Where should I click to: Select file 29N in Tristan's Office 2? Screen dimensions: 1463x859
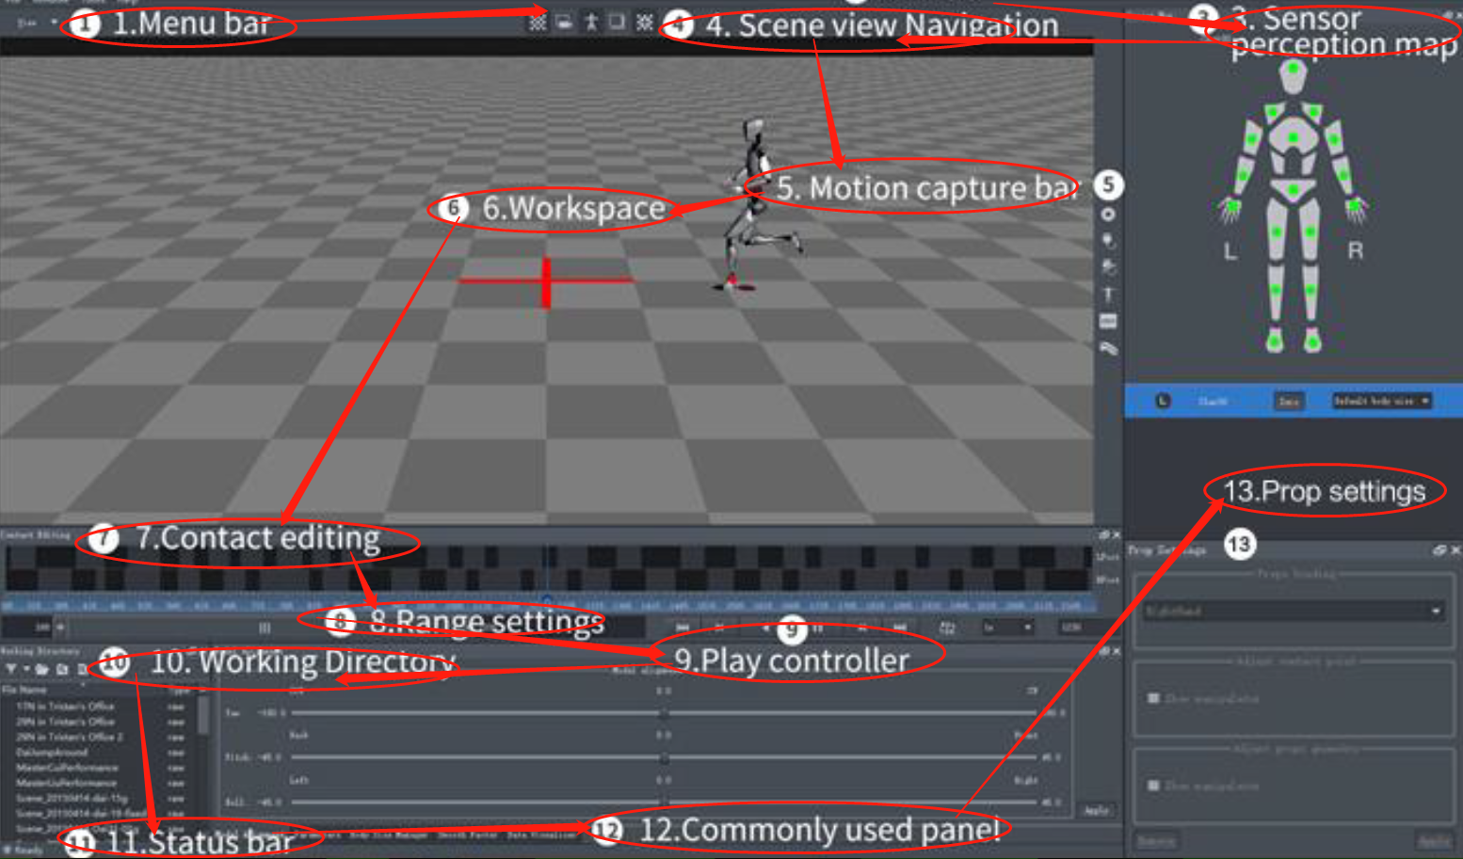(x=70, y=737)
